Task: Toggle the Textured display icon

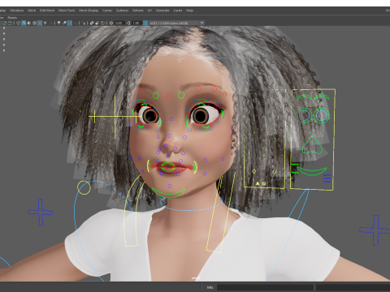Action: (x=40, y=23)
